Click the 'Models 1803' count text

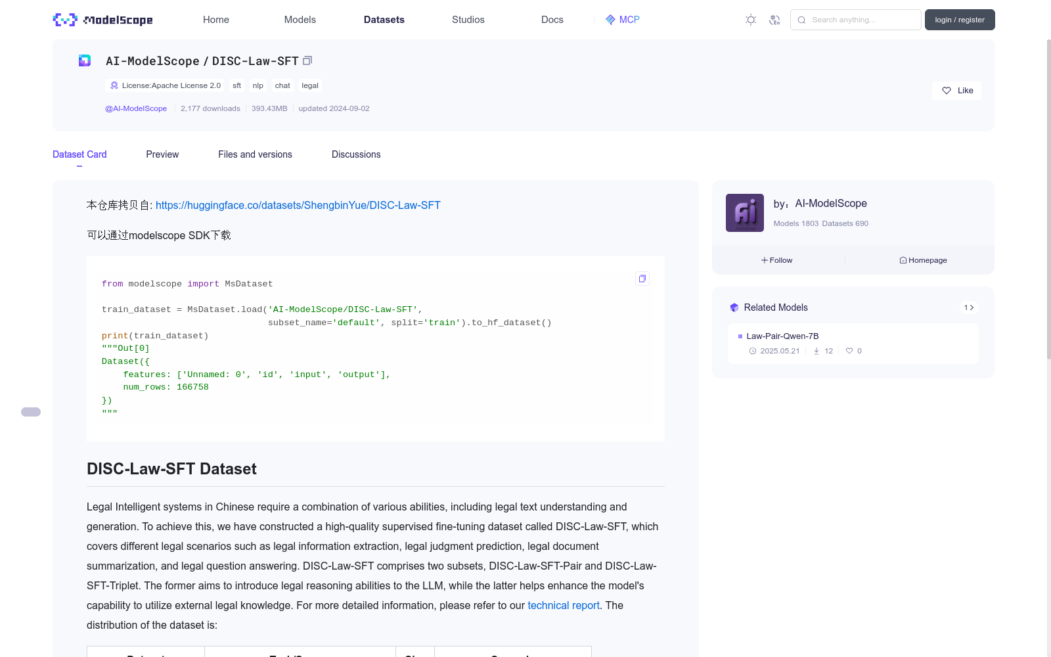click(x=796, y=223)
